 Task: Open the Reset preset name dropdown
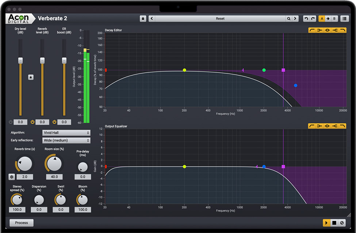[220, 19]
